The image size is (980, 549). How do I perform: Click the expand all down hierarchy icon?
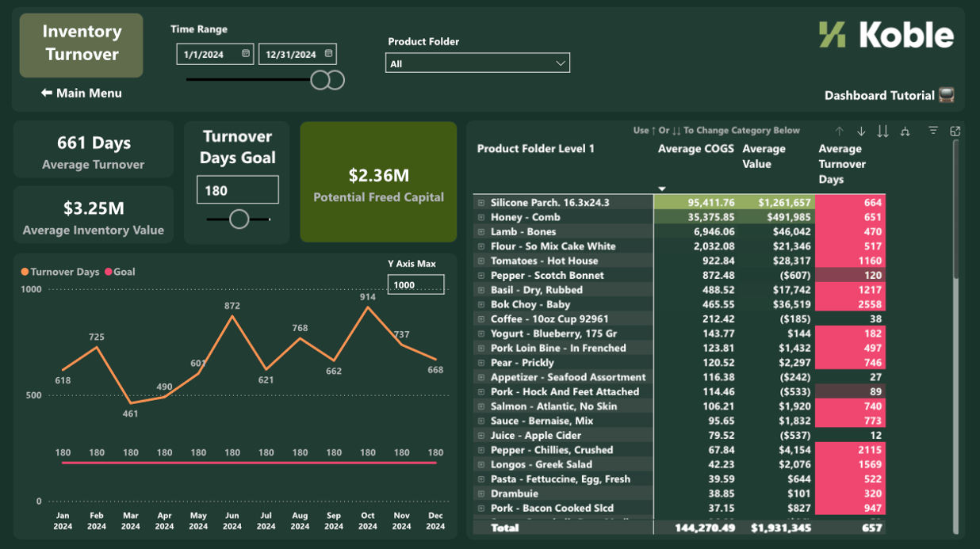tap(905, 132)
